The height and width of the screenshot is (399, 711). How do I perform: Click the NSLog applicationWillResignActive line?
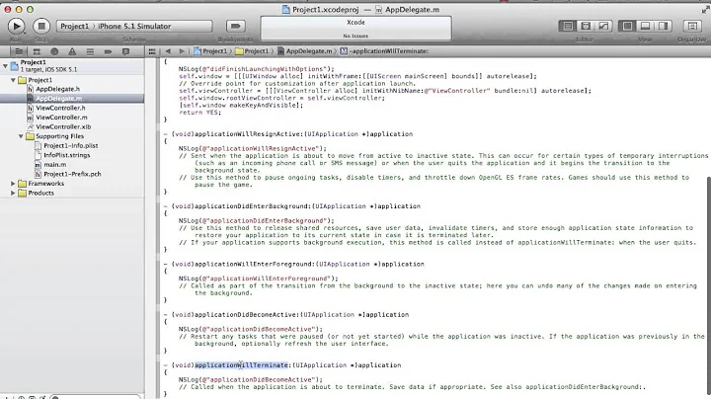point(252,148)
